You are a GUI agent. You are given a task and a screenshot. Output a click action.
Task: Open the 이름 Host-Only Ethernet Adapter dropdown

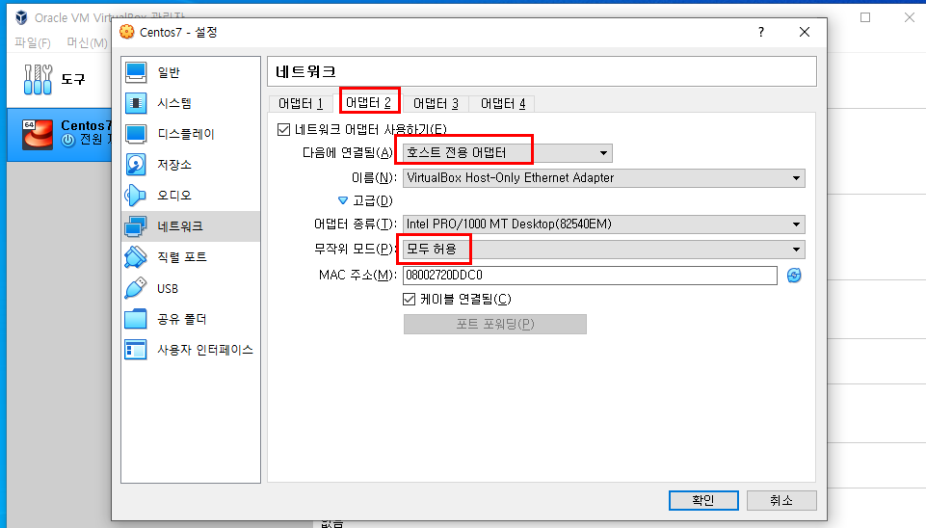pos(603,178)
